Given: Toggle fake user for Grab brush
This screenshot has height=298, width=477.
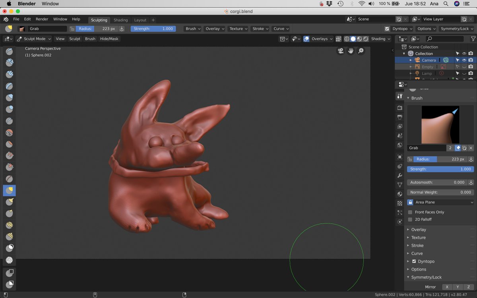Looking at the screenshot, I should pyautogui.click(x=458, y=148).
